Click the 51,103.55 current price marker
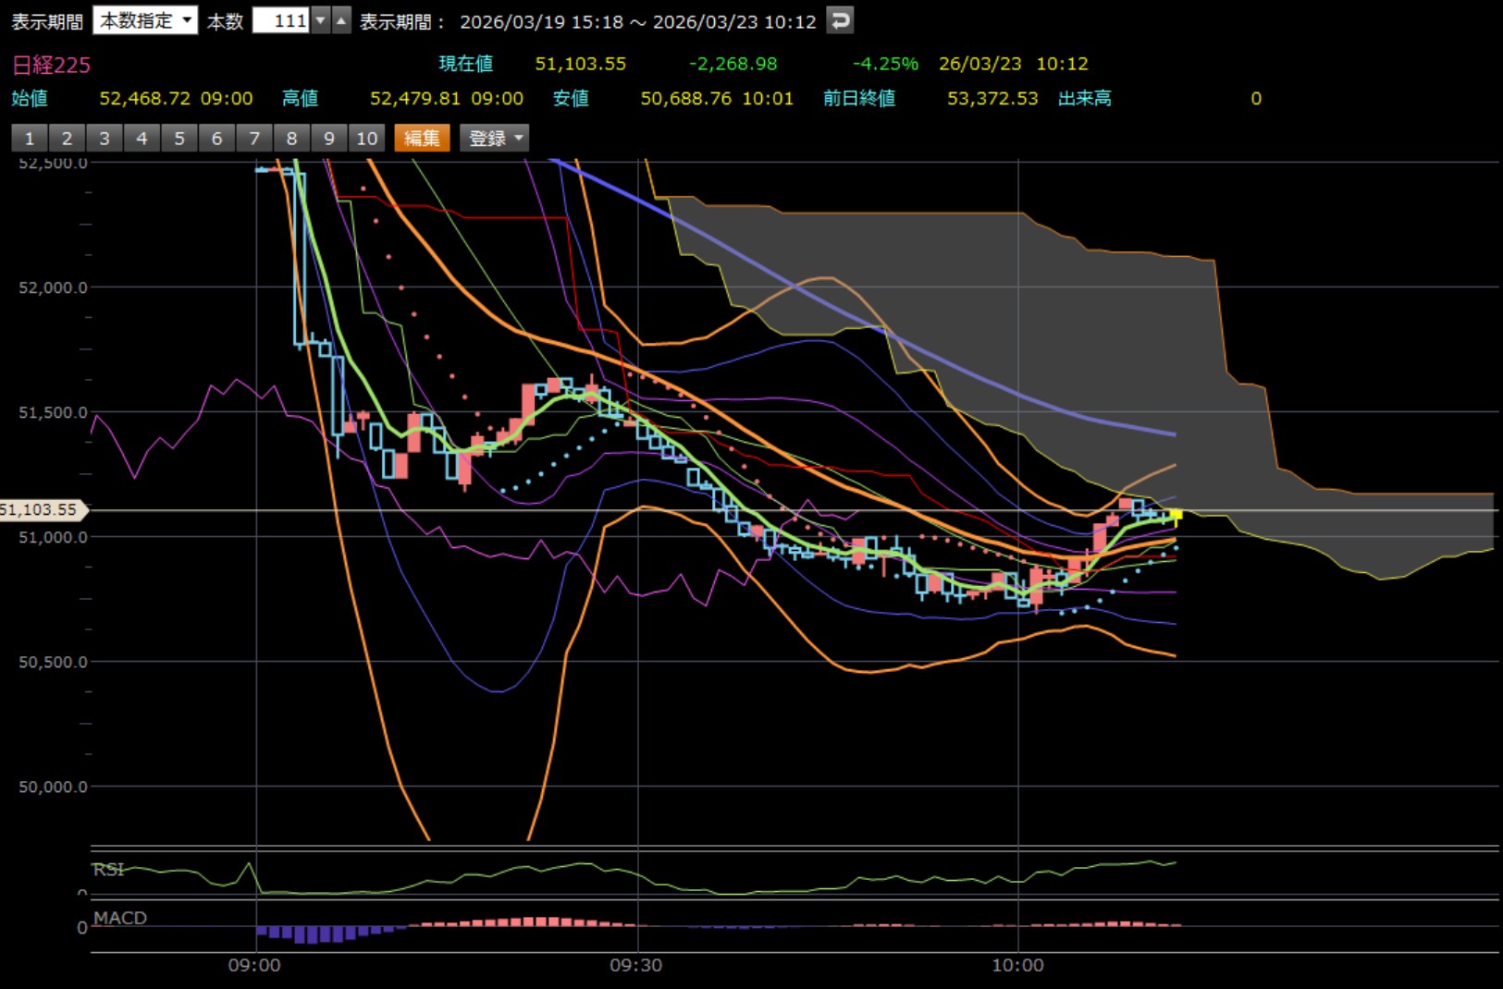This screenshot has width=1503, height=989. pos(42,510)
